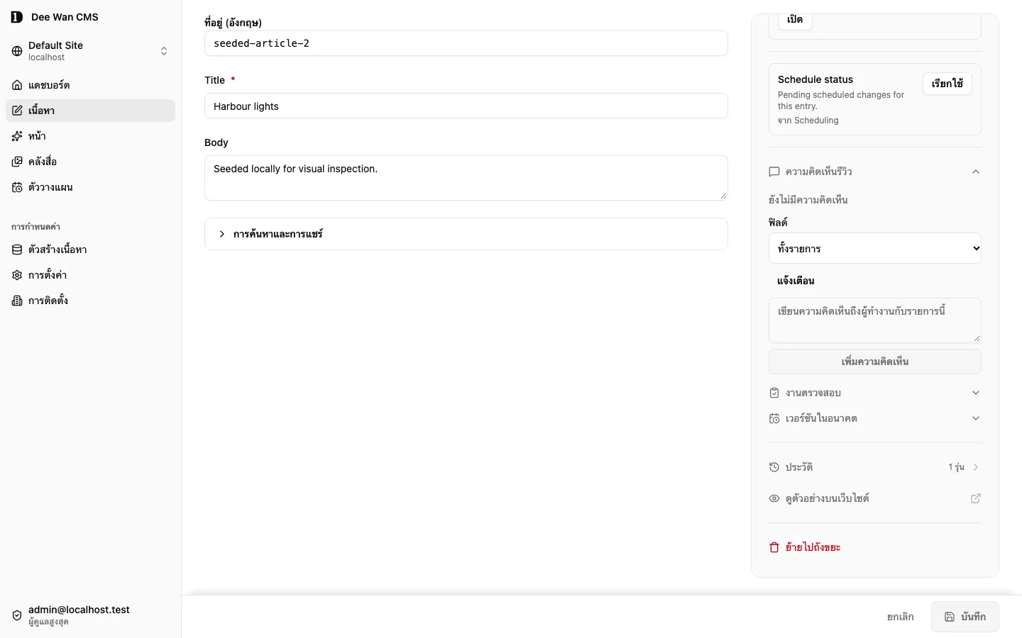The image size is (1022, 638).
Task: Click the globe icon beside Default Site
Action: point(17,51)
